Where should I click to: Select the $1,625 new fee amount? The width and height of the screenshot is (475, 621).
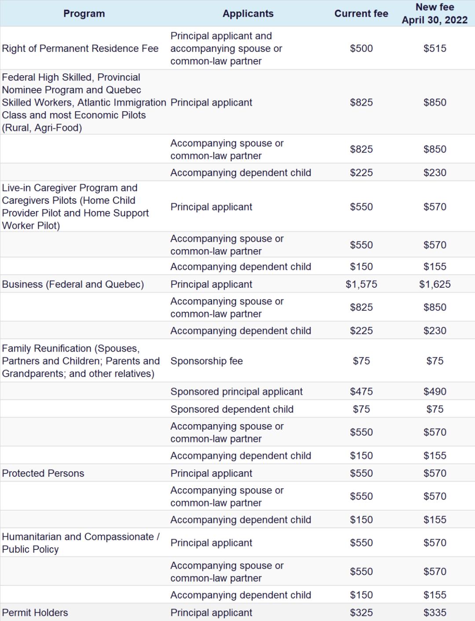435,284
